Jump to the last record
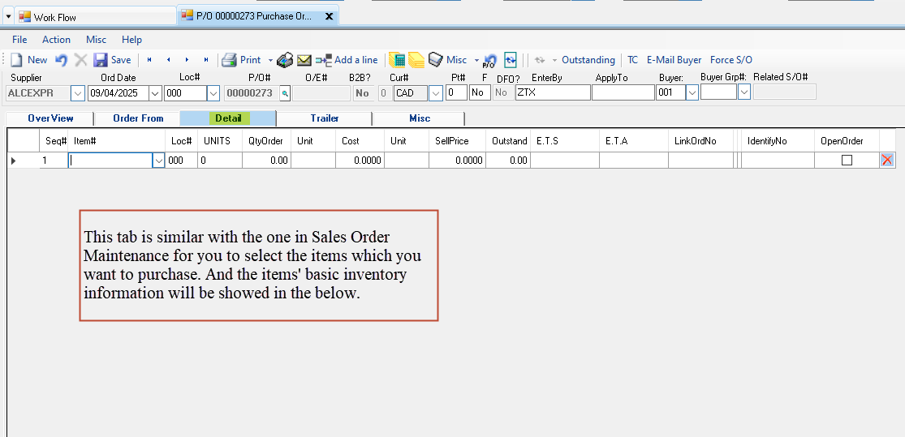Viewport: 905px width, 437px height. [x=206, y=60]
